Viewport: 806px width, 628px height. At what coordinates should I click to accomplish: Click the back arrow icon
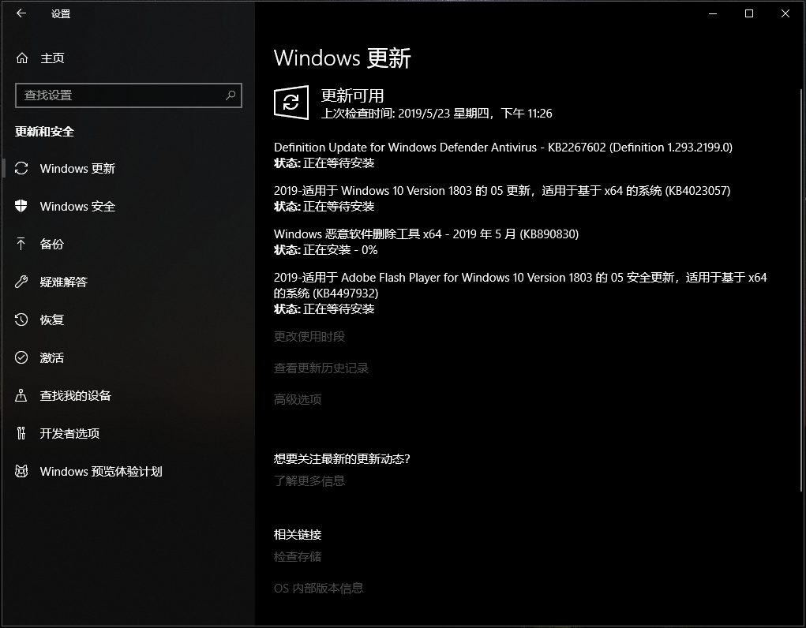point(21,13)
